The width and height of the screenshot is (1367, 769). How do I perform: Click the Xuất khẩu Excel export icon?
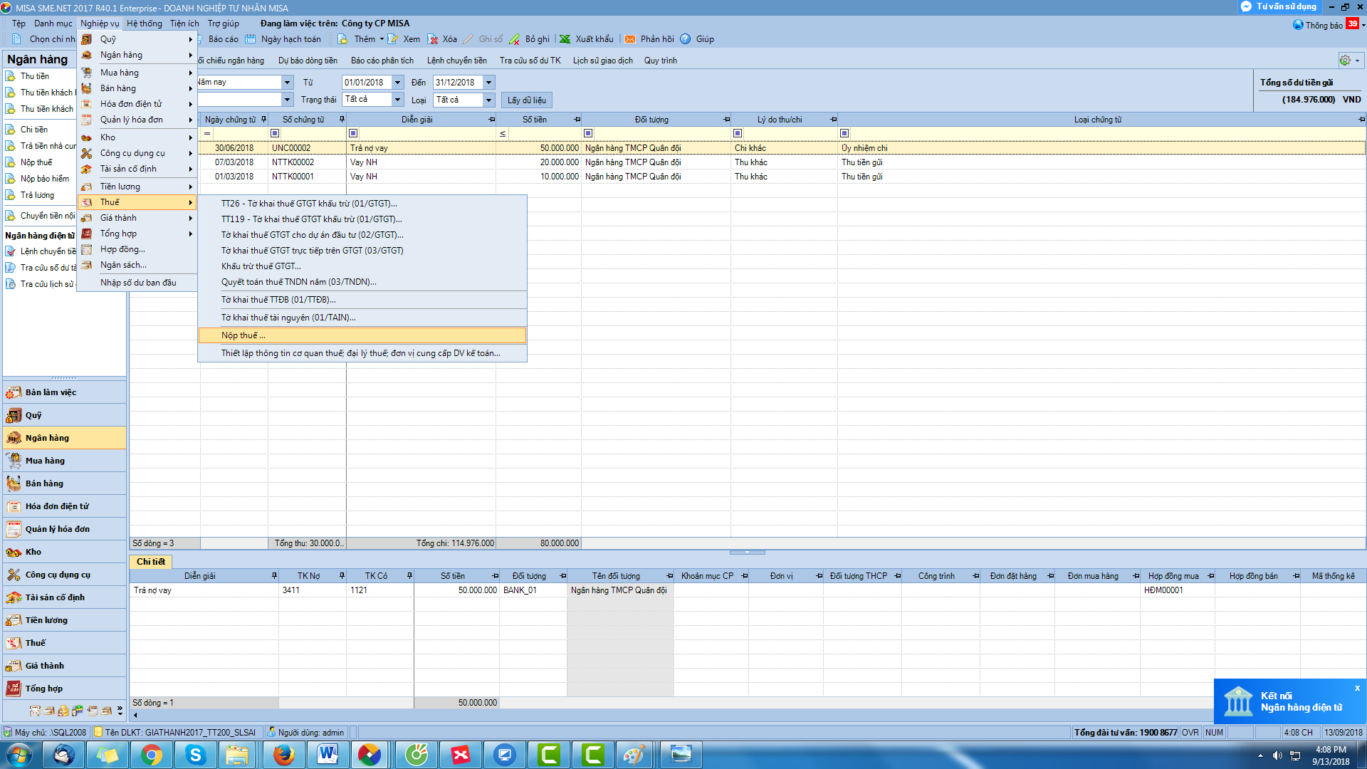pos(565,39)
